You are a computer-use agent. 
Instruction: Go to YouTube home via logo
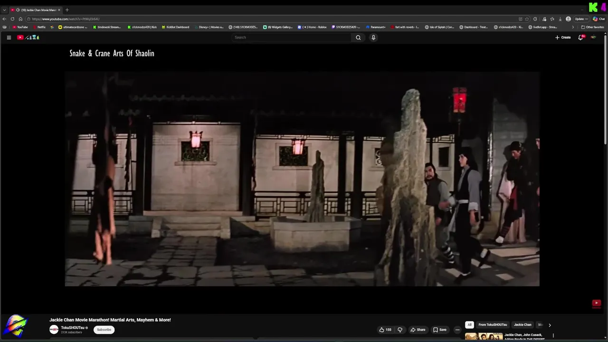pos(28,38)
